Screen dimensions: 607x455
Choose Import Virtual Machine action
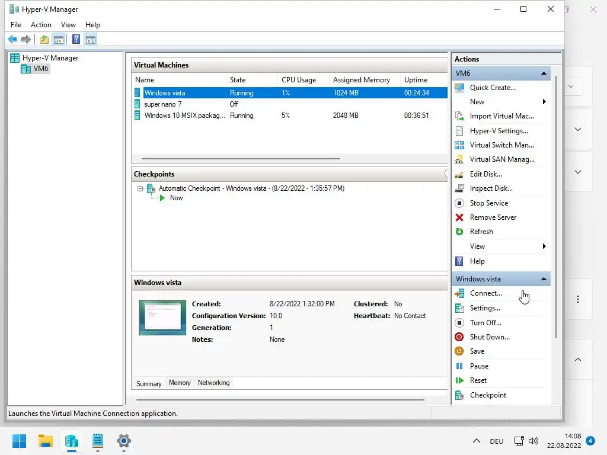[x=501, y=116]
